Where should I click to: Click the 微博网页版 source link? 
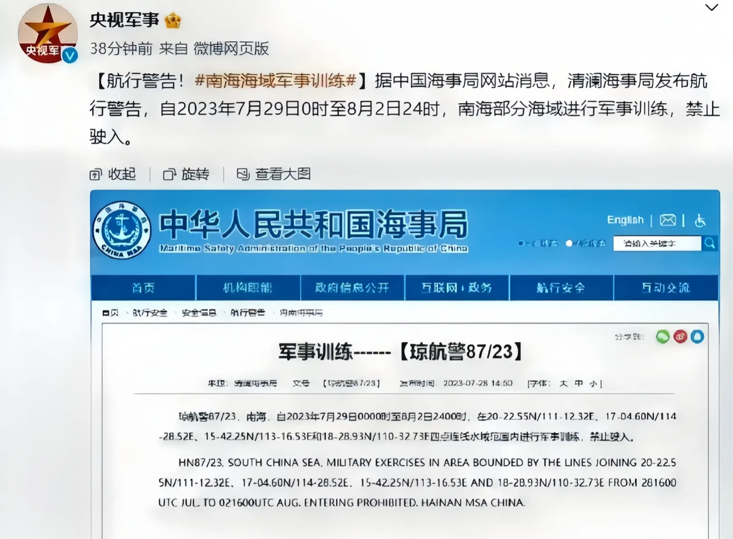coord(231,48)
